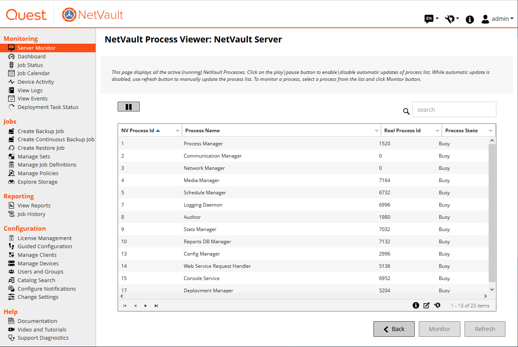Click the License Management icon
Image resolution: width=518 pixels, height=347 pixels.
pyautogui.click(x=11, y=238)
